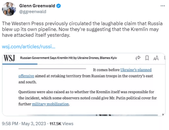This screenshot has height=130, width=169.
Task: Click the WSJ article headline text
Action: click(x=68, y=58)
